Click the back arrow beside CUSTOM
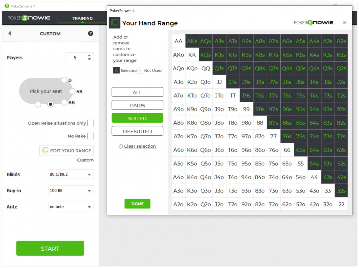Viewport: 359px width, 268px height. [10, 34]
